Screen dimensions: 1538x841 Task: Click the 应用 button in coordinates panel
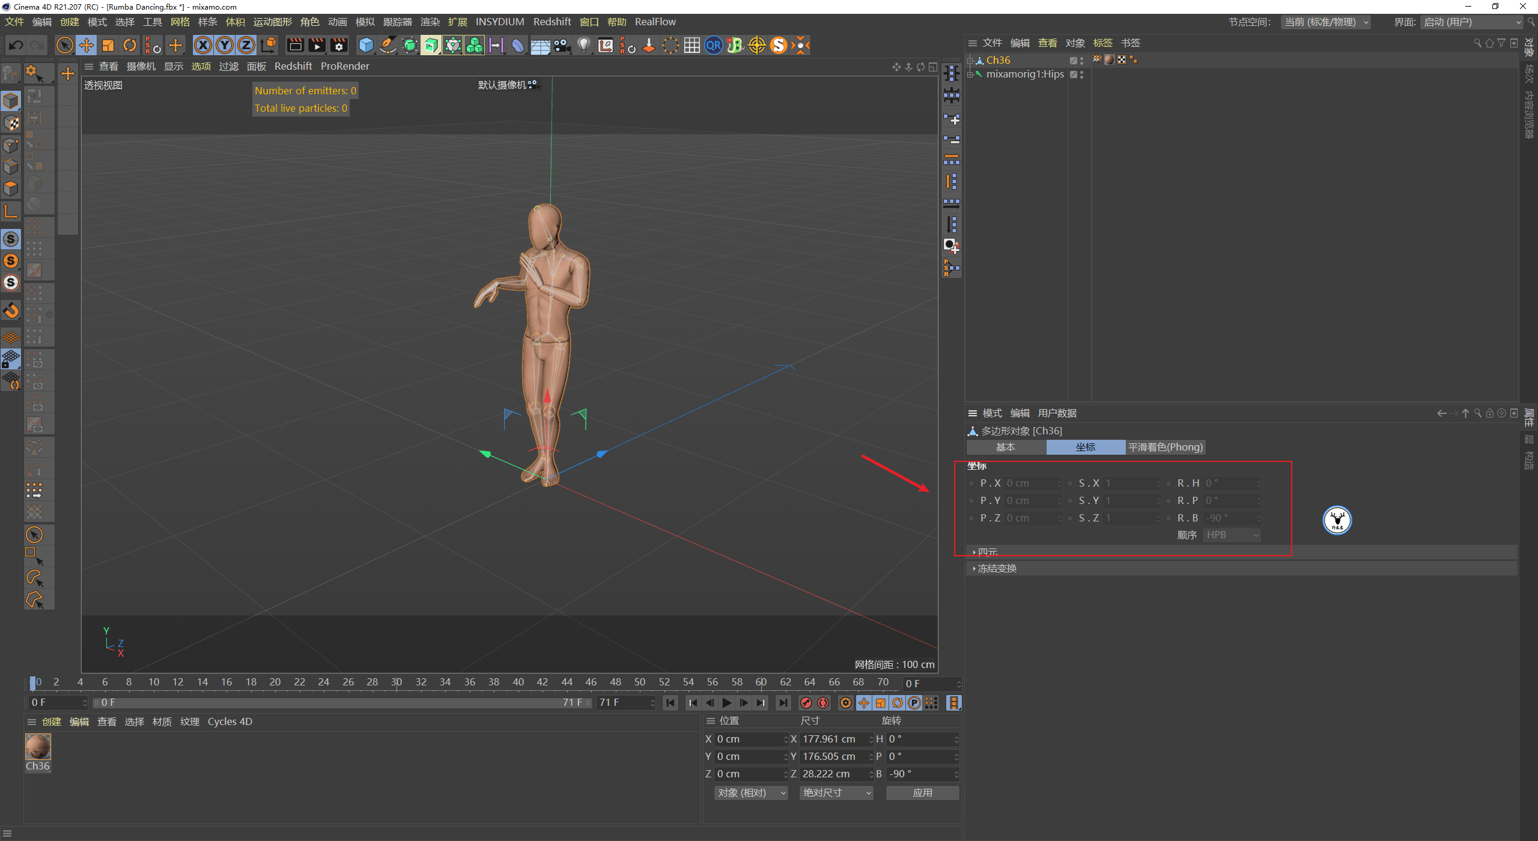point(923,792)
